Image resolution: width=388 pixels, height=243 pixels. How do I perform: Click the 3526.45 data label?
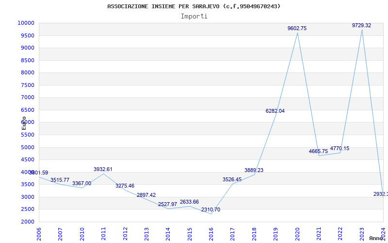click(232, 179)
